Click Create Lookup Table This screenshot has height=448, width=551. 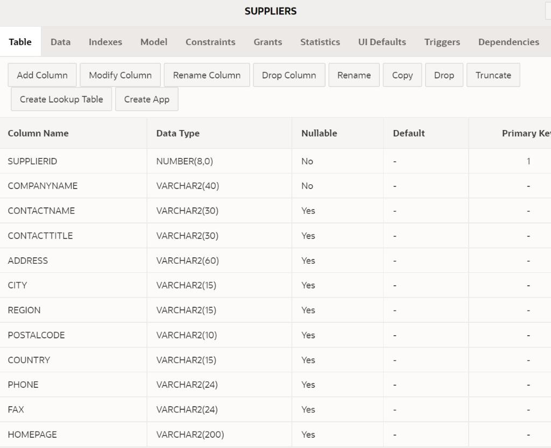click(61, 99)
